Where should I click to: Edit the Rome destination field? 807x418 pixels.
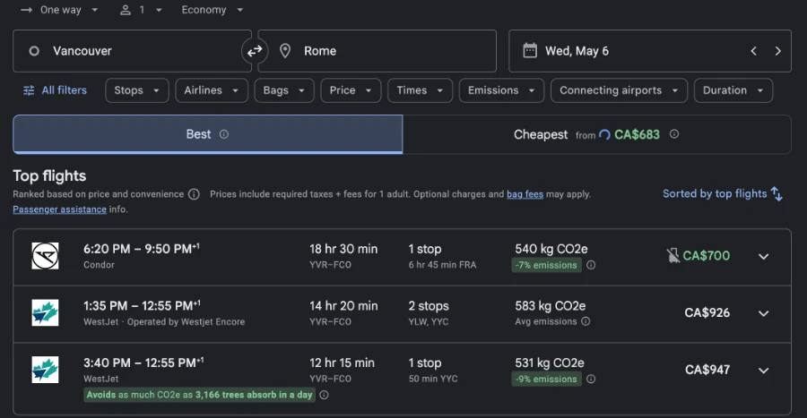click(377, 51)
